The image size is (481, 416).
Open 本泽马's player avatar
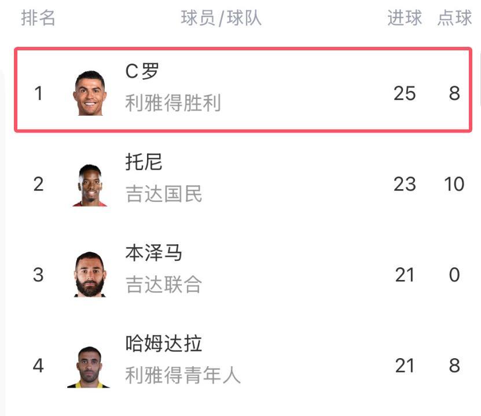coord(90,274)
